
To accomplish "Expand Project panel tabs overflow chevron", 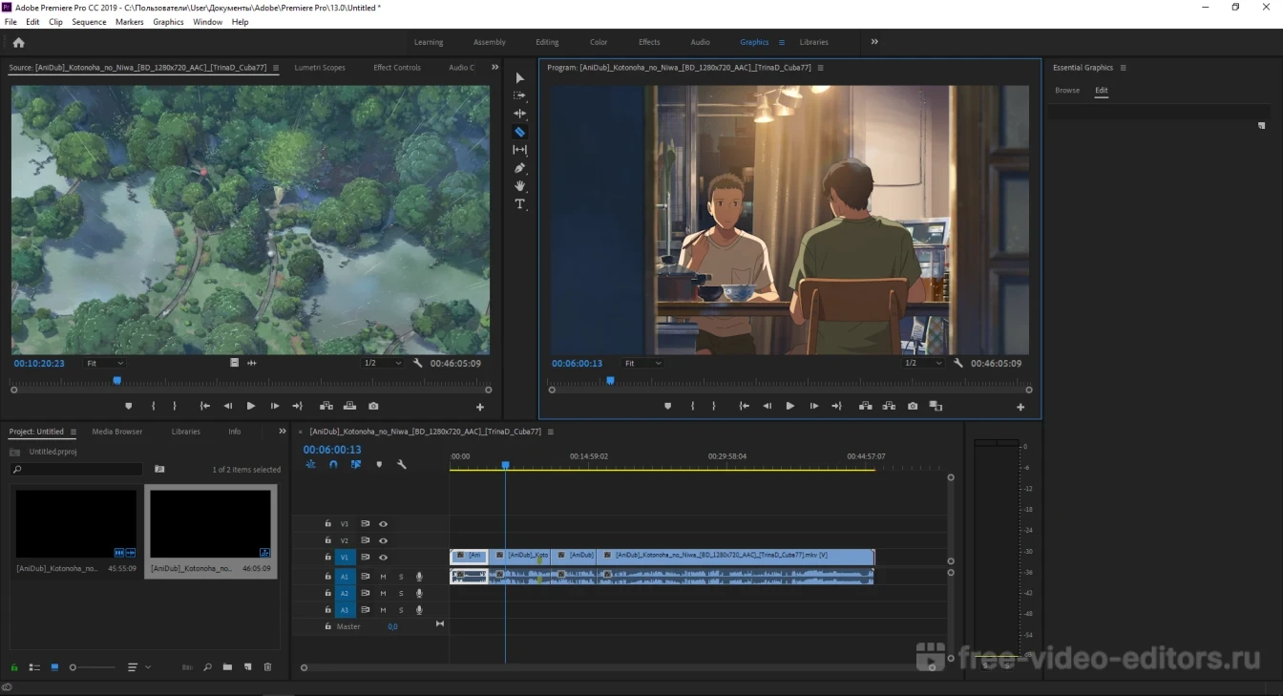I will pos(282,432).
